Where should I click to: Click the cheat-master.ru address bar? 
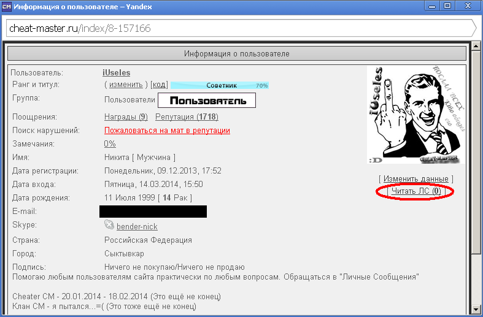(239, 28)
